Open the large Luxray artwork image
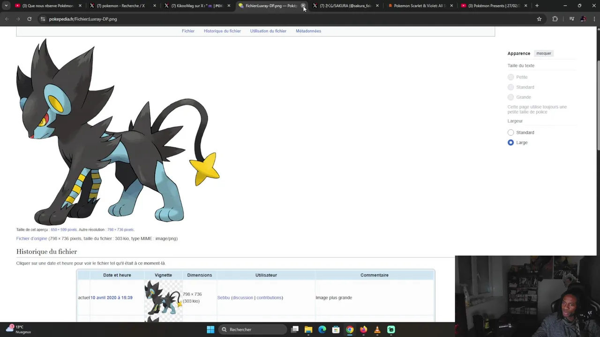Screen dimensions: 600x337 [x=118, y=132]
